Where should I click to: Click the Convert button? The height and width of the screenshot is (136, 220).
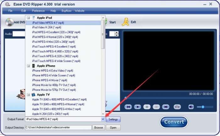pyautogui.click(x=174, y=122)
